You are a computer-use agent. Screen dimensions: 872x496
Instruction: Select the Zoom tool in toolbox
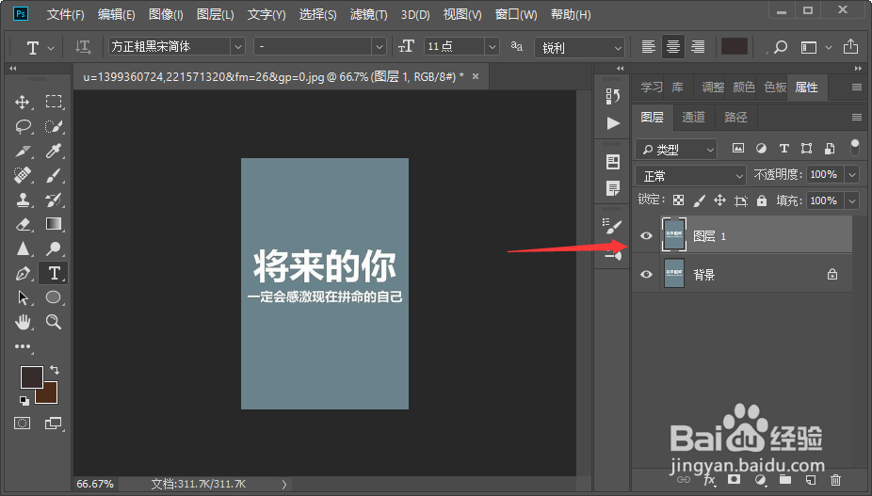click(54, 321)
